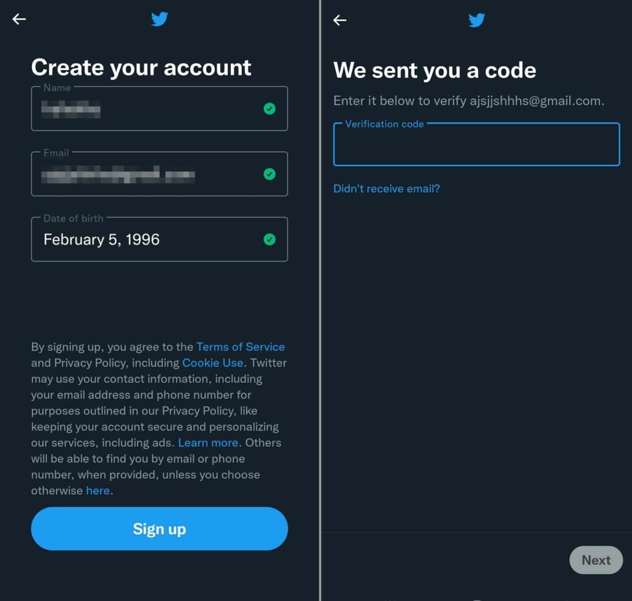The width and height of the screenshot is (632, 601).
Task: Click the 'here' link in the discoverability settings text
Action: pyautogui.click(x=98, y=490)
